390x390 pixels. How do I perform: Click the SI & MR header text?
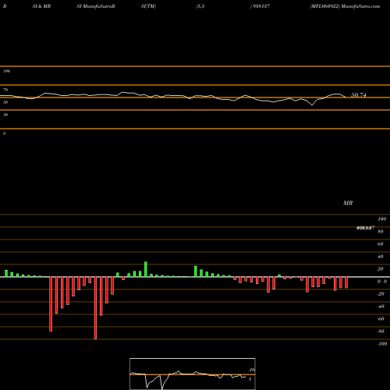coord(41,6)
